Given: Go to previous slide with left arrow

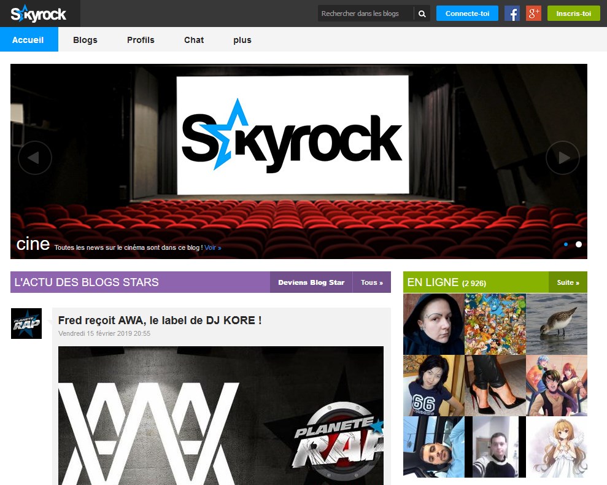Looking at the screenshot, I should coord(35,158).
